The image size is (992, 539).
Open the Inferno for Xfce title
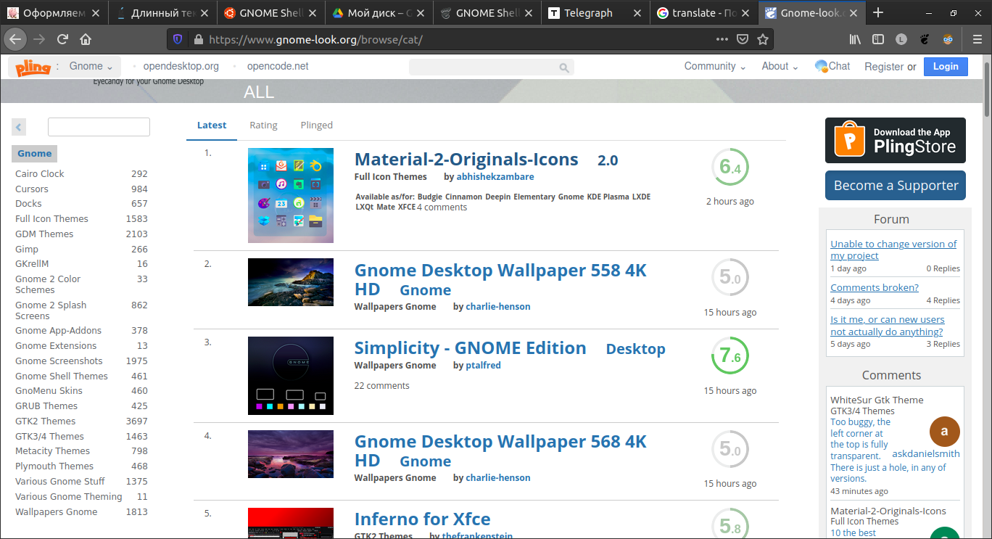[422, 519]
